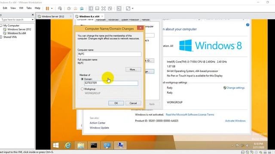Click the More... button
The height and width of the screenshot is (154, 275).
click(x=133, y=69)
